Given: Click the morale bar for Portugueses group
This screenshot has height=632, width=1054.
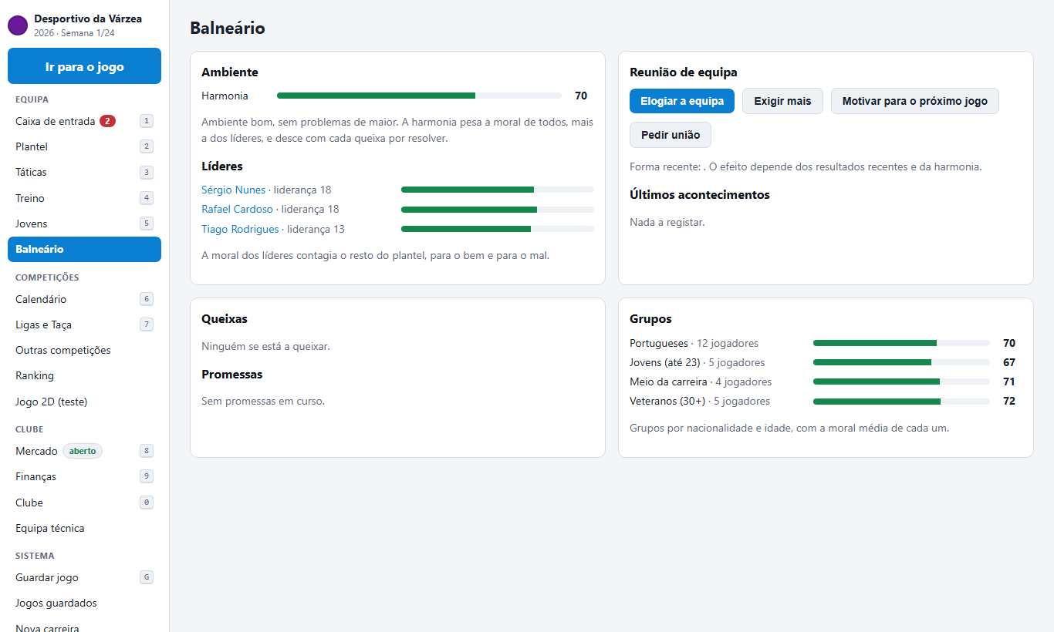Looking at the screenshot, I should pos(901,343).
